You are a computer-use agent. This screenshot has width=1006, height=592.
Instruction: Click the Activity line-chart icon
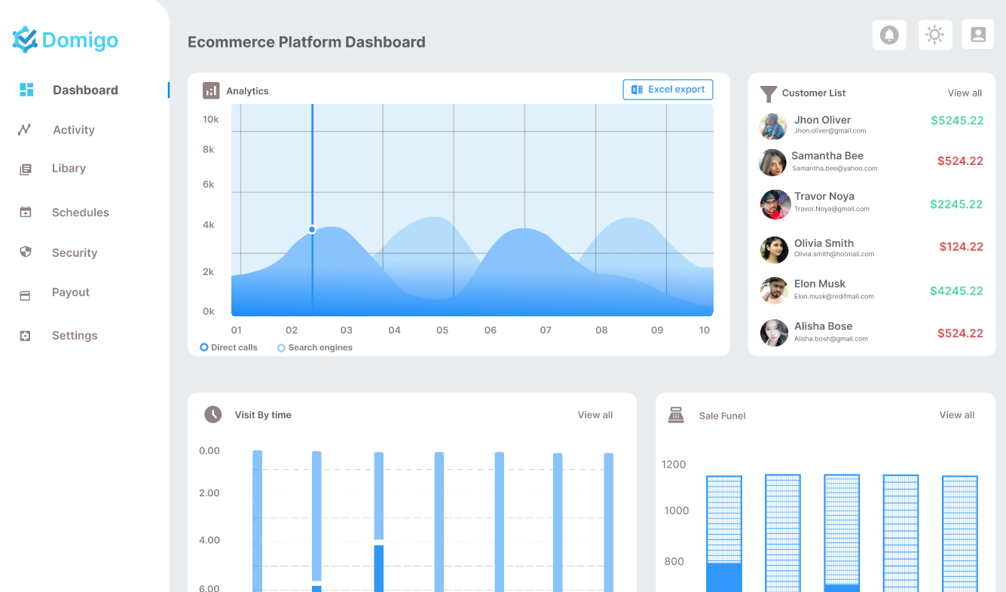click(24, 130)
